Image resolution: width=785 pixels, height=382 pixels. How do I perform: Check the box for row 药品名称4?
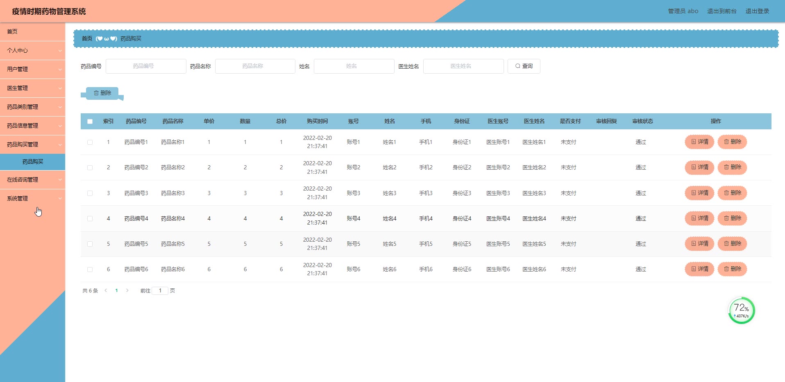coord(90,219)
